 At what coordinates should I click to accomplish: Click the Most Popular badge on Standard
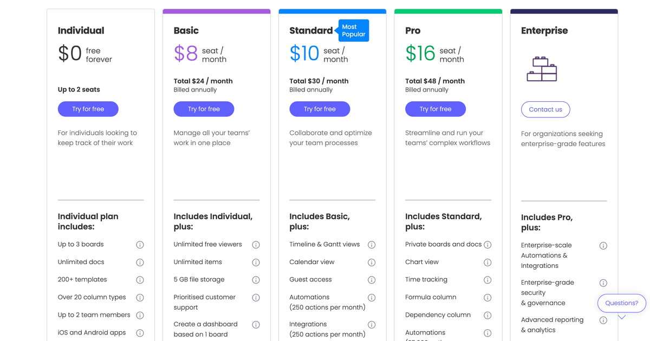tap(353, 31)
